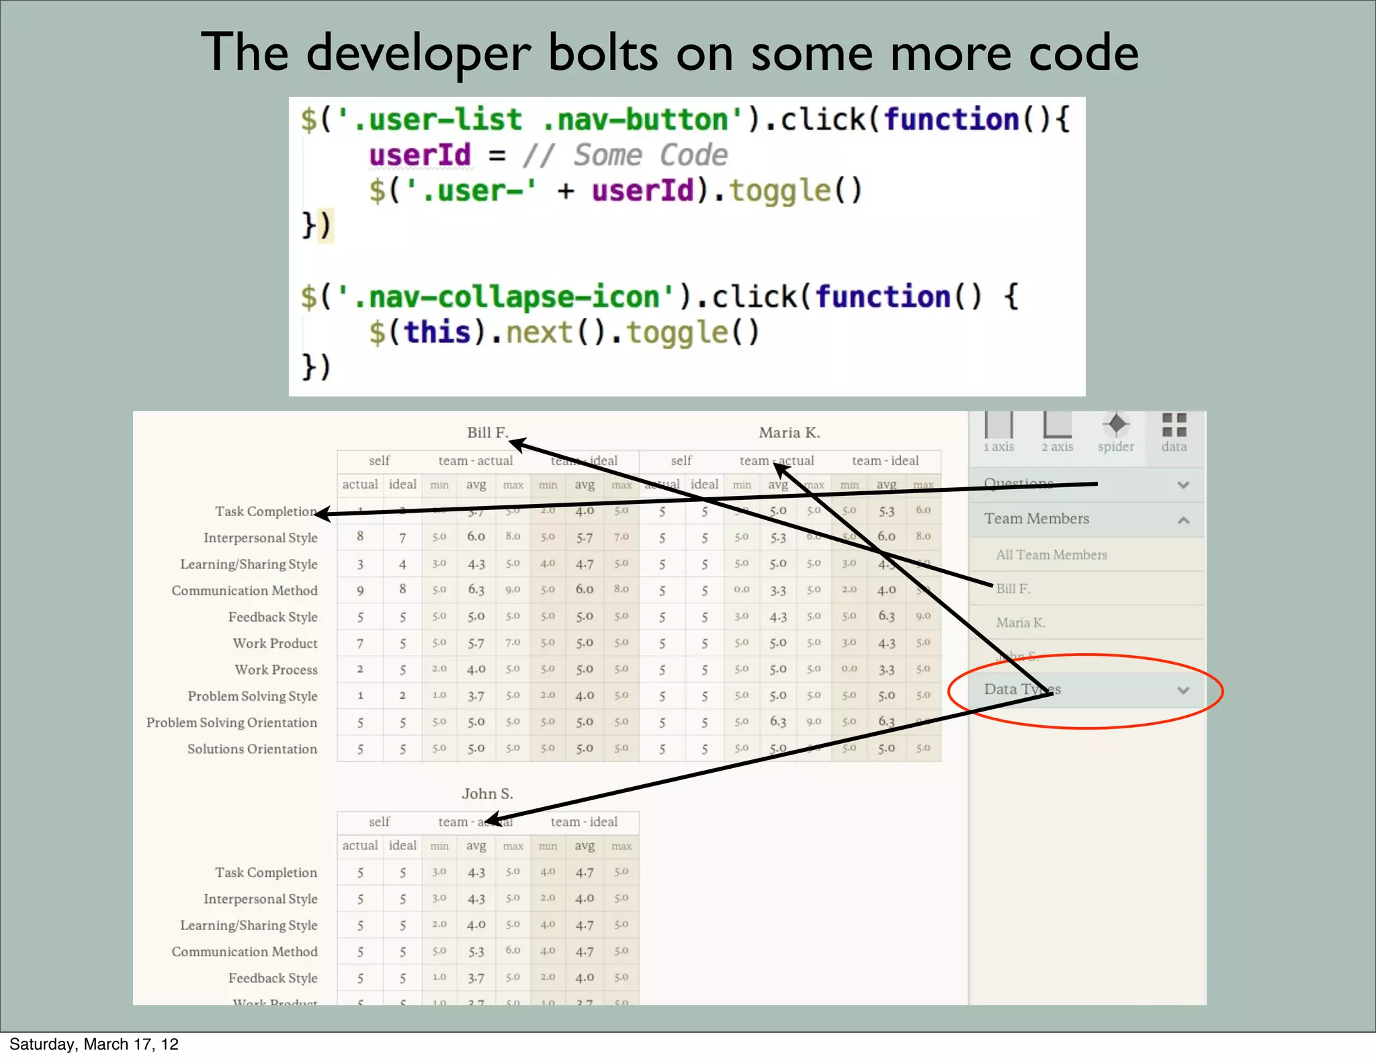This screenshot has height=1059, width=1376.
Task: Click the Problem Solving Style row label
Action: pos(253,696)
